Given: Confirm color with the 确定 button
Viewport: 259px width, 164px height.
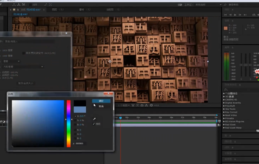Looking at the screenshot, I should pos(101,101).
